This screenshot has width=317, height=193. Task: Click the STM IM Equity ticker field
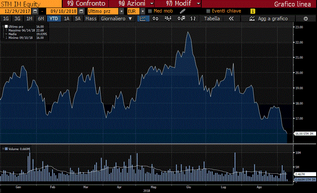click(x=31, y=3)
